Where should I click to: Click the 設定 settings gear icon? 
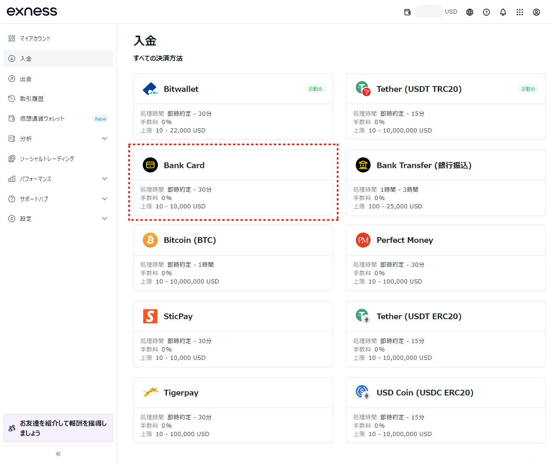point(12,219)
